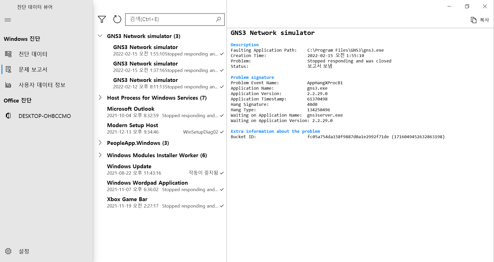Click the Office 진단 section header
The width and height of the screenshot is (494, 262).
pos(17,100)
